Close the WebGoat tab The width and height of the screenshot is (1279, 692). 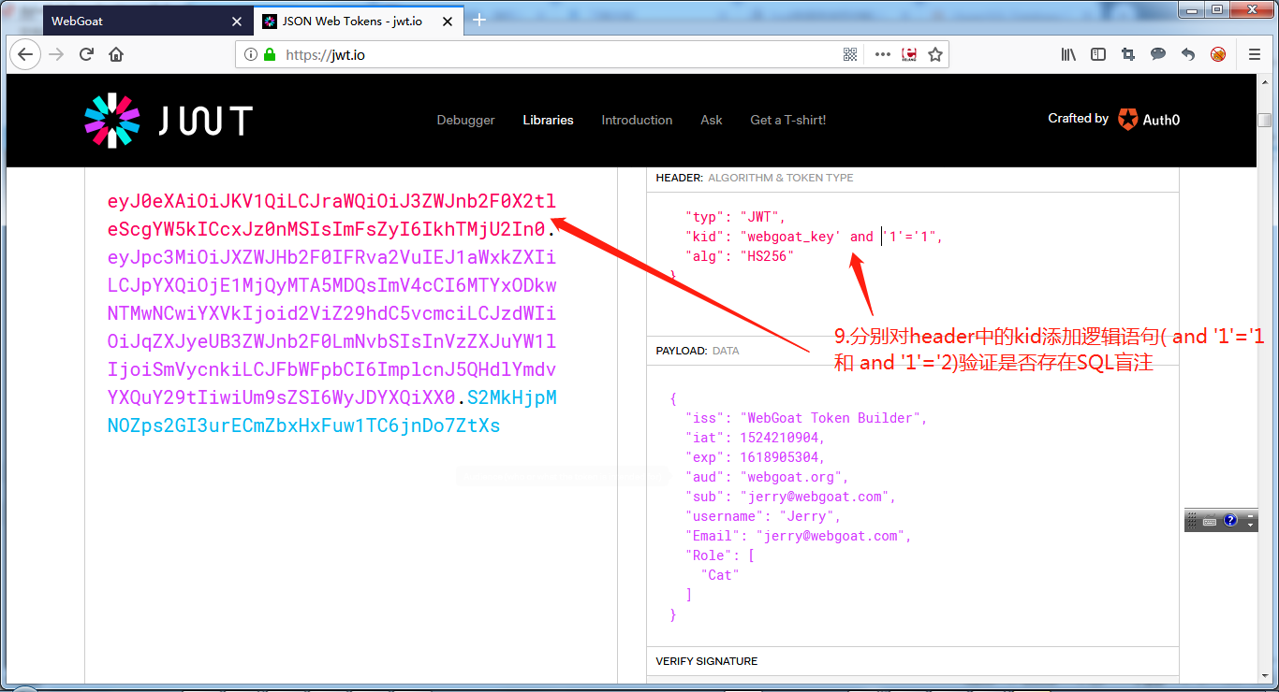coord(237,21)
